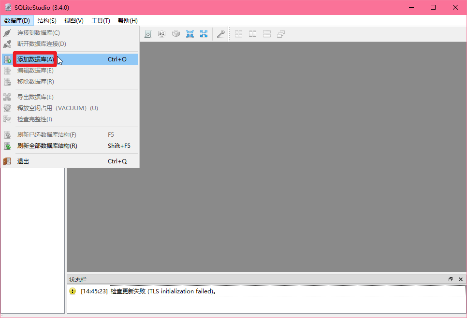Open the 视图(V) menu
This screenshot has height=318, width=467.
(x=73, y=21)
